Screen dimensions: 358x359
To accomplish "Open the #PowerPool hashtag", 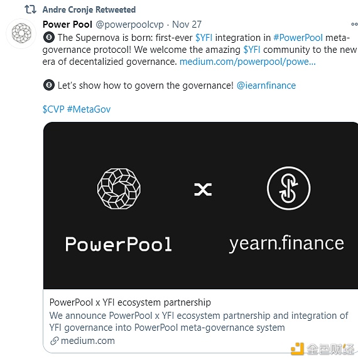I will (x=298, y=38).
